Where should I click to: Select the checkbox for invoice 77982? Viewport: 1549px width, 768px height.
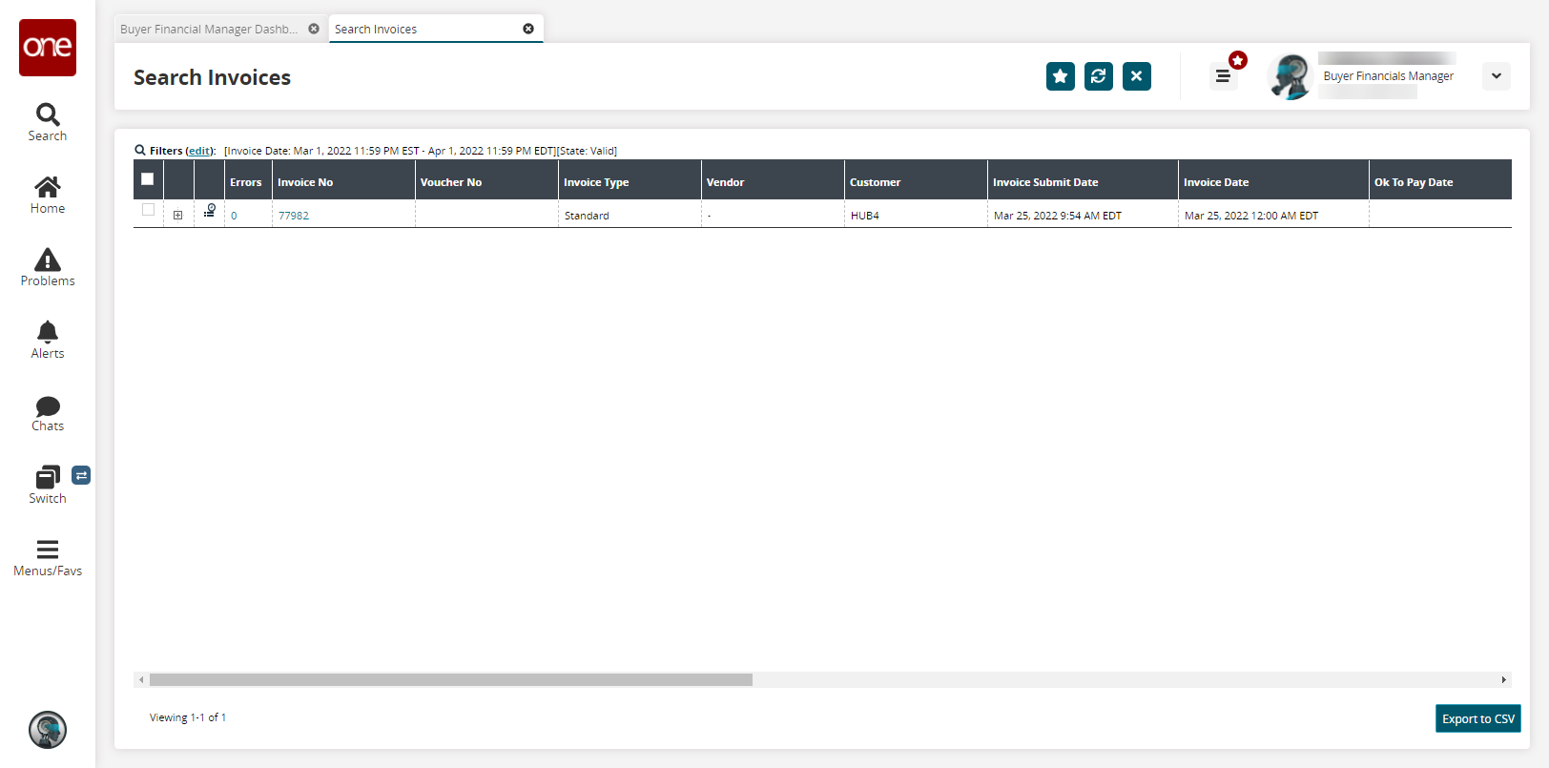(x=148, y=210)
